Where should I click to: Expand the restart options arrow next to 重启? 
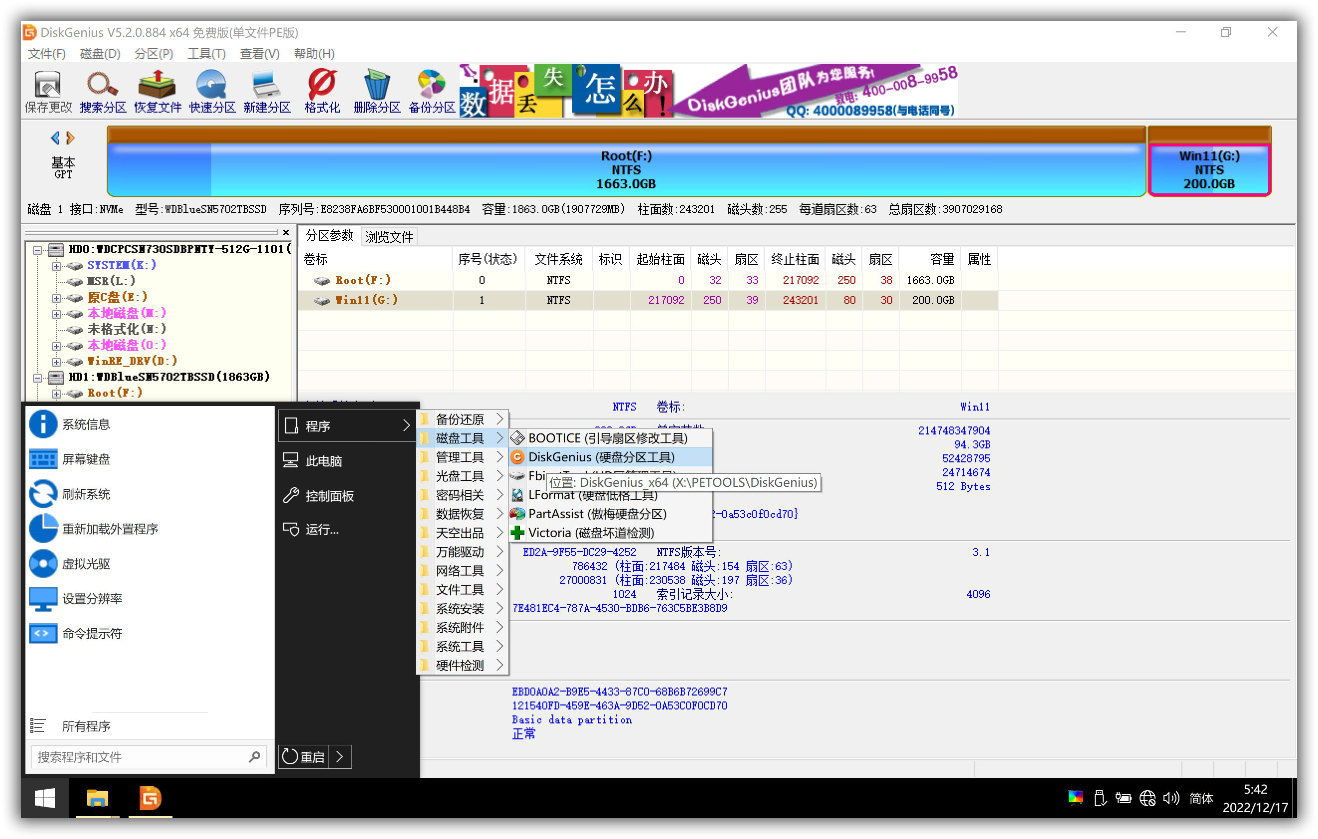coord(340,756)
